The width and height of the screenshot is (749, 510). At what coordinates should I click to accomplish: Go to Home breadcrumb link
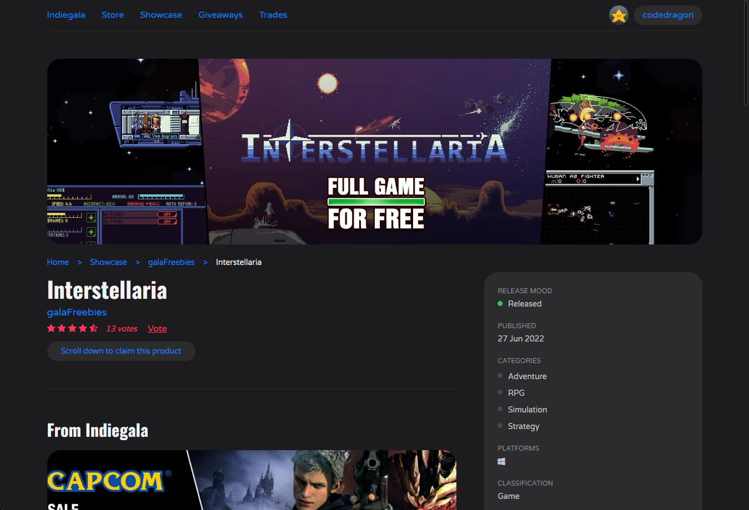click(x=58, y=262)
